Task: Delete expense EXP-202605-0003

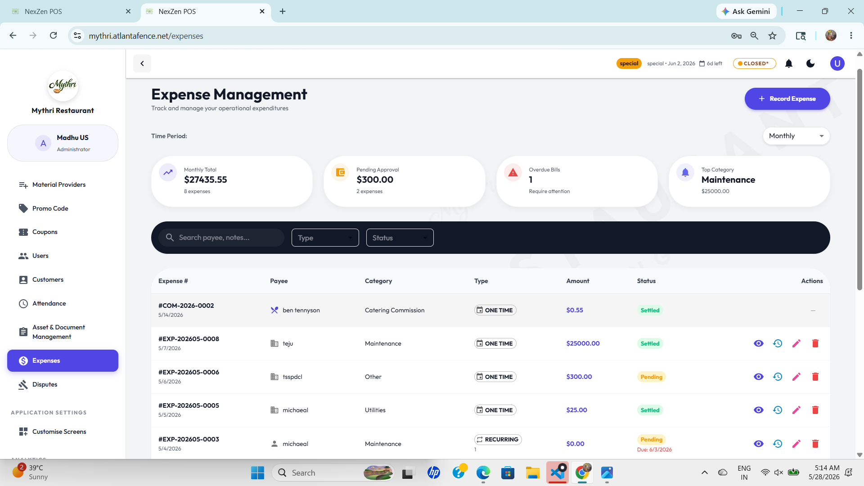Action: pyautogui.click(x=815, y=444)
